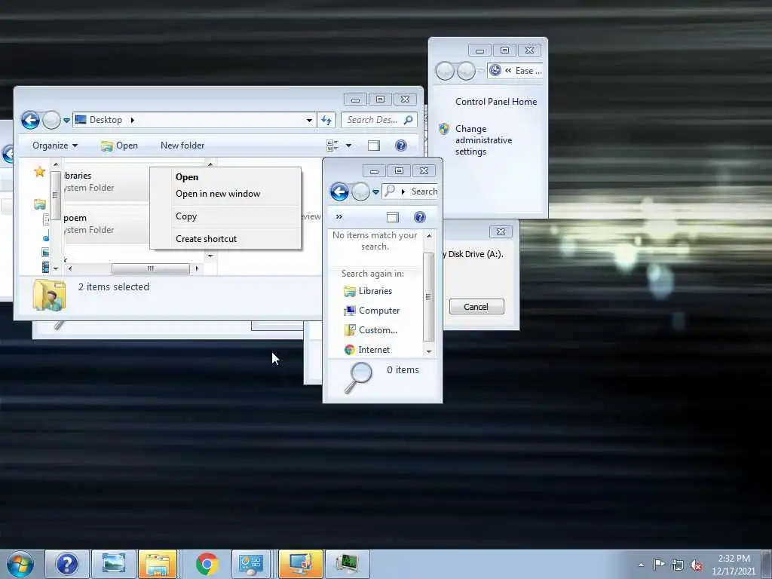Viewport: 772px width, 579px height.
Task: Open Help and Support from taskbar
Action: click(67, 564)
